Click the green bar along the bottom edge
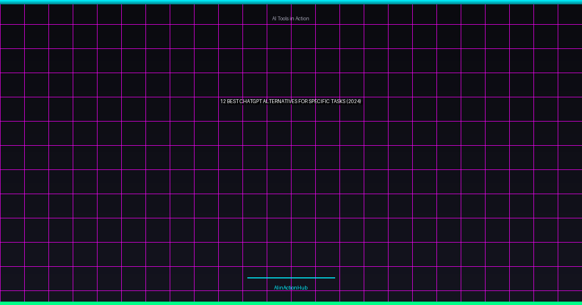Screen dimensions: 582x305 click(x=291, y=303)
